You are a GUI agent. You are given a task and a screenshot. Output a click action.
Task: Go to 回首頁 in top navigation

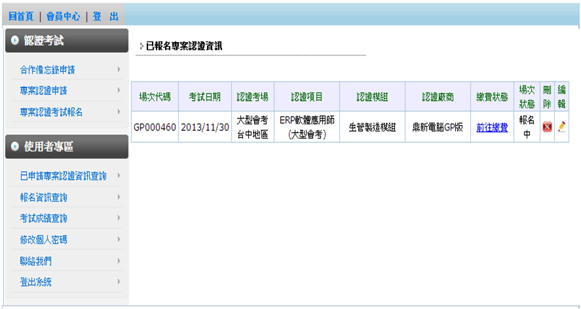click(x=21, y=16)
